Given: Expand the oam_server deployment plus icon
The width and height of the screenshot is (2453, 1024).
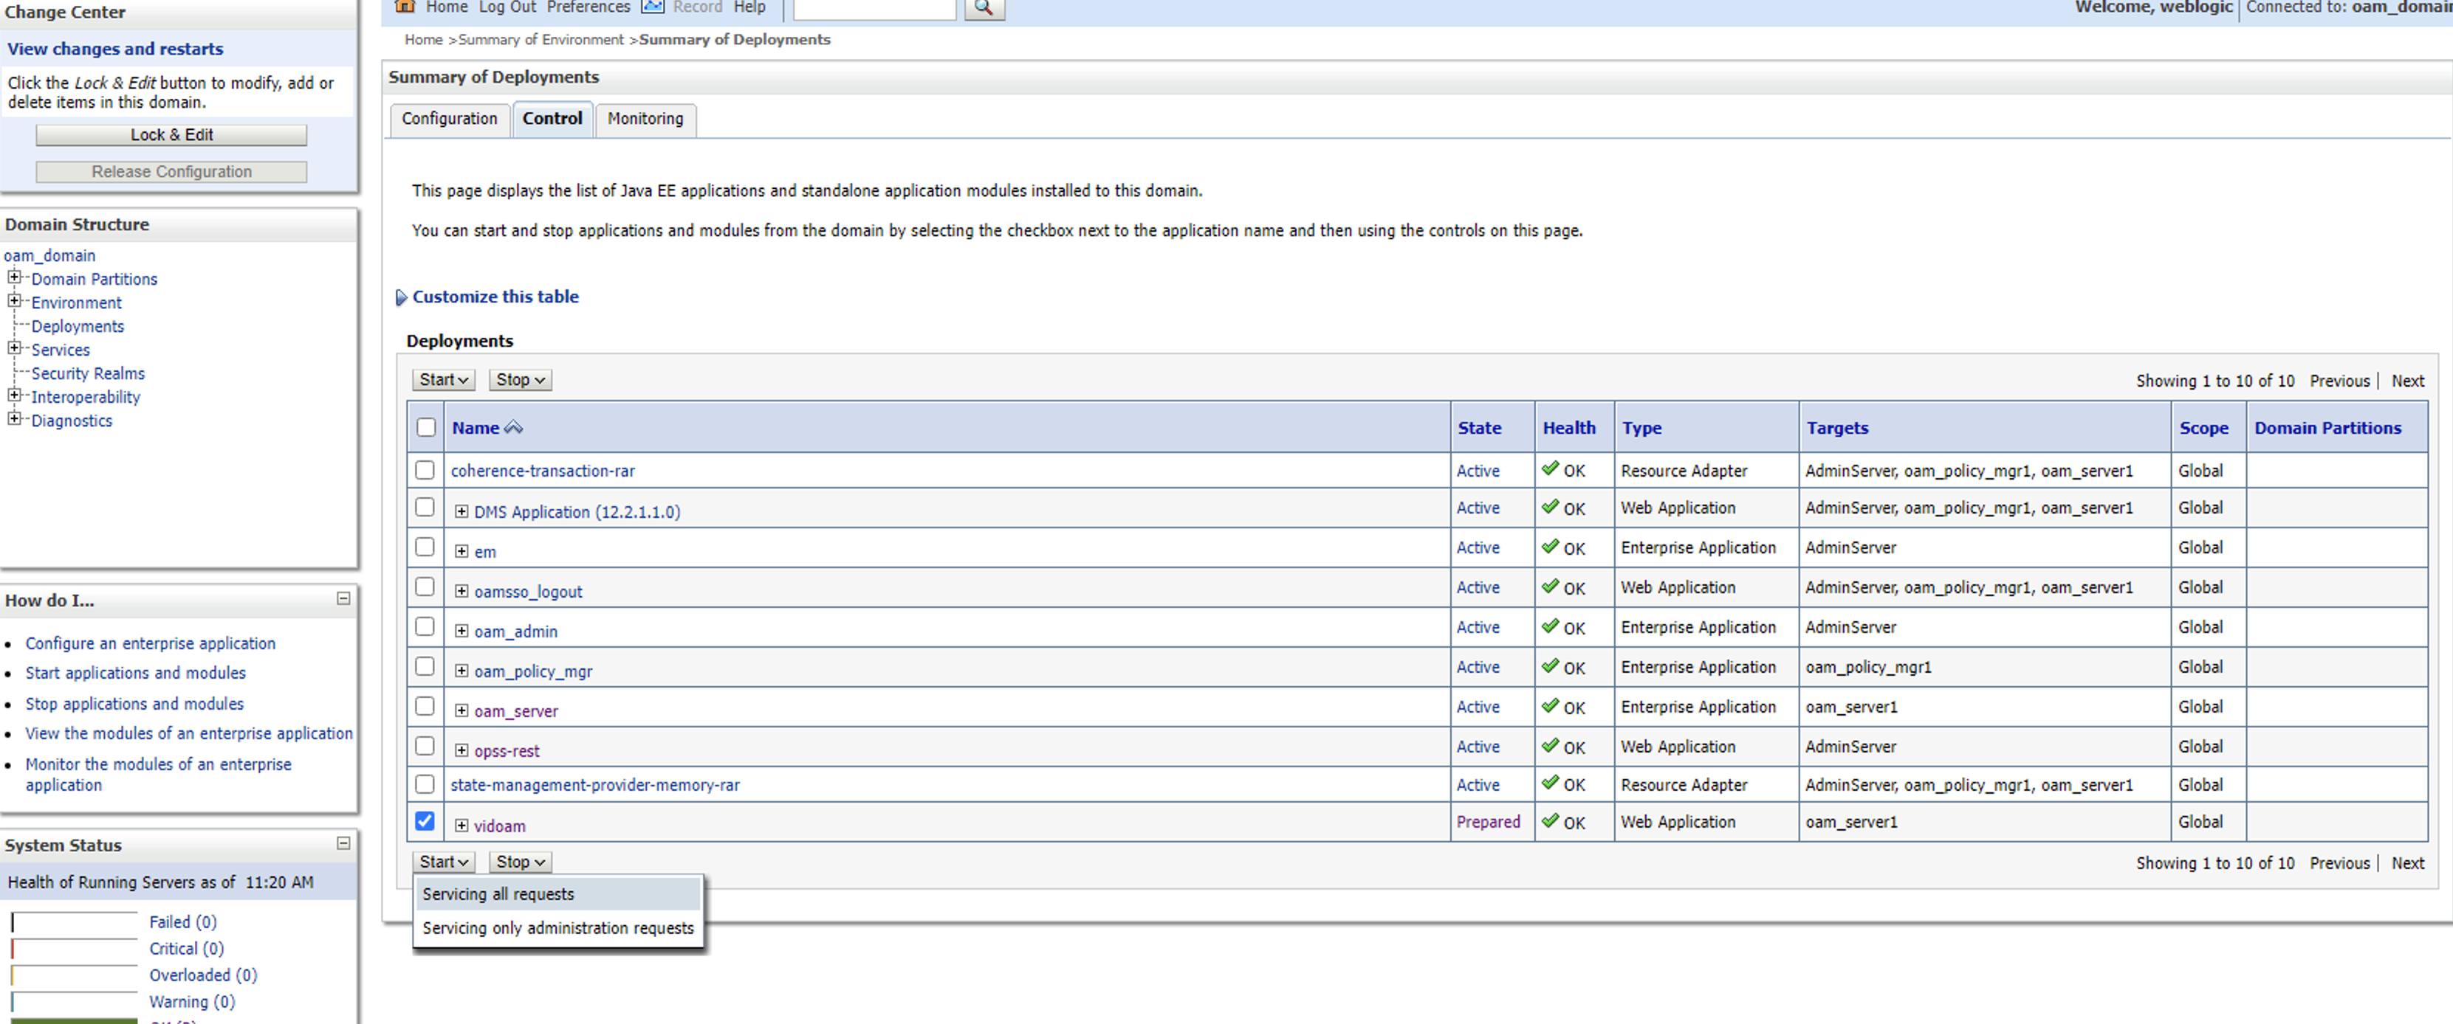Looking at the screenshot, I should click(461, 710).
